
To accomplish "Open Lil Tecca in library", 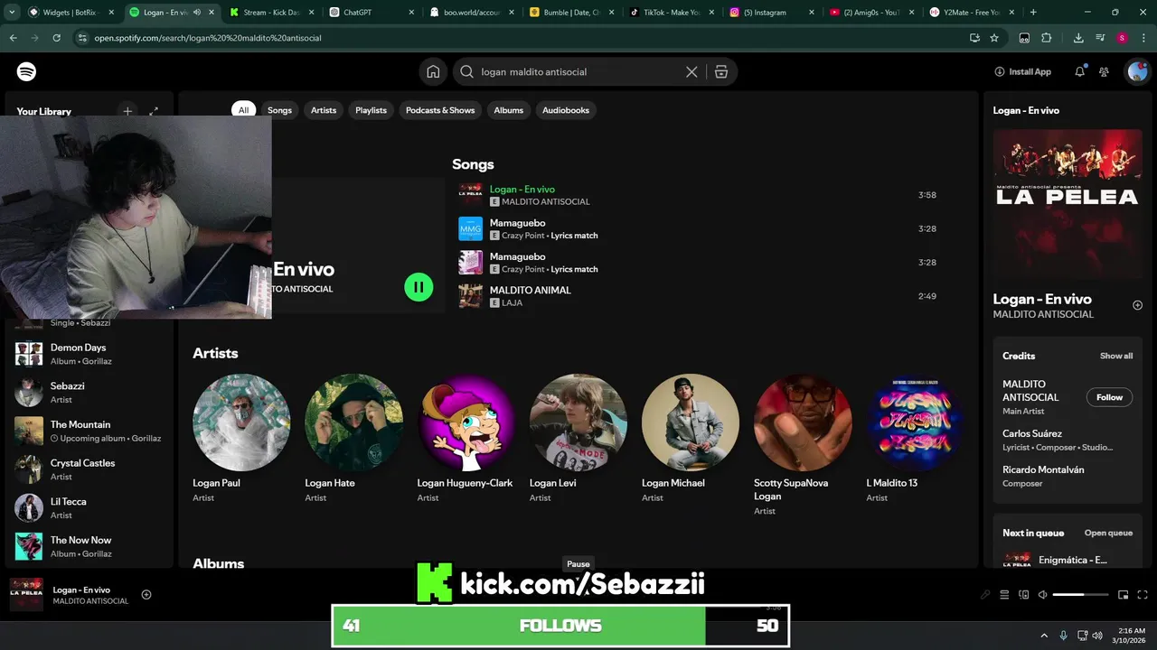I will coord(88,507).
